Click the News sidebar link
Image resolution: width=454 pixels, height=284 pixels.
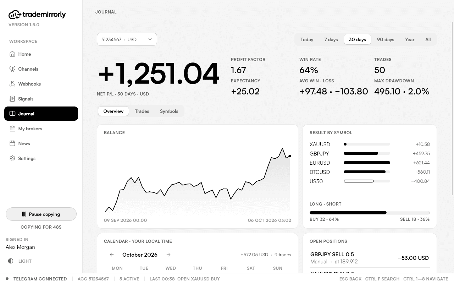(41, 143)
